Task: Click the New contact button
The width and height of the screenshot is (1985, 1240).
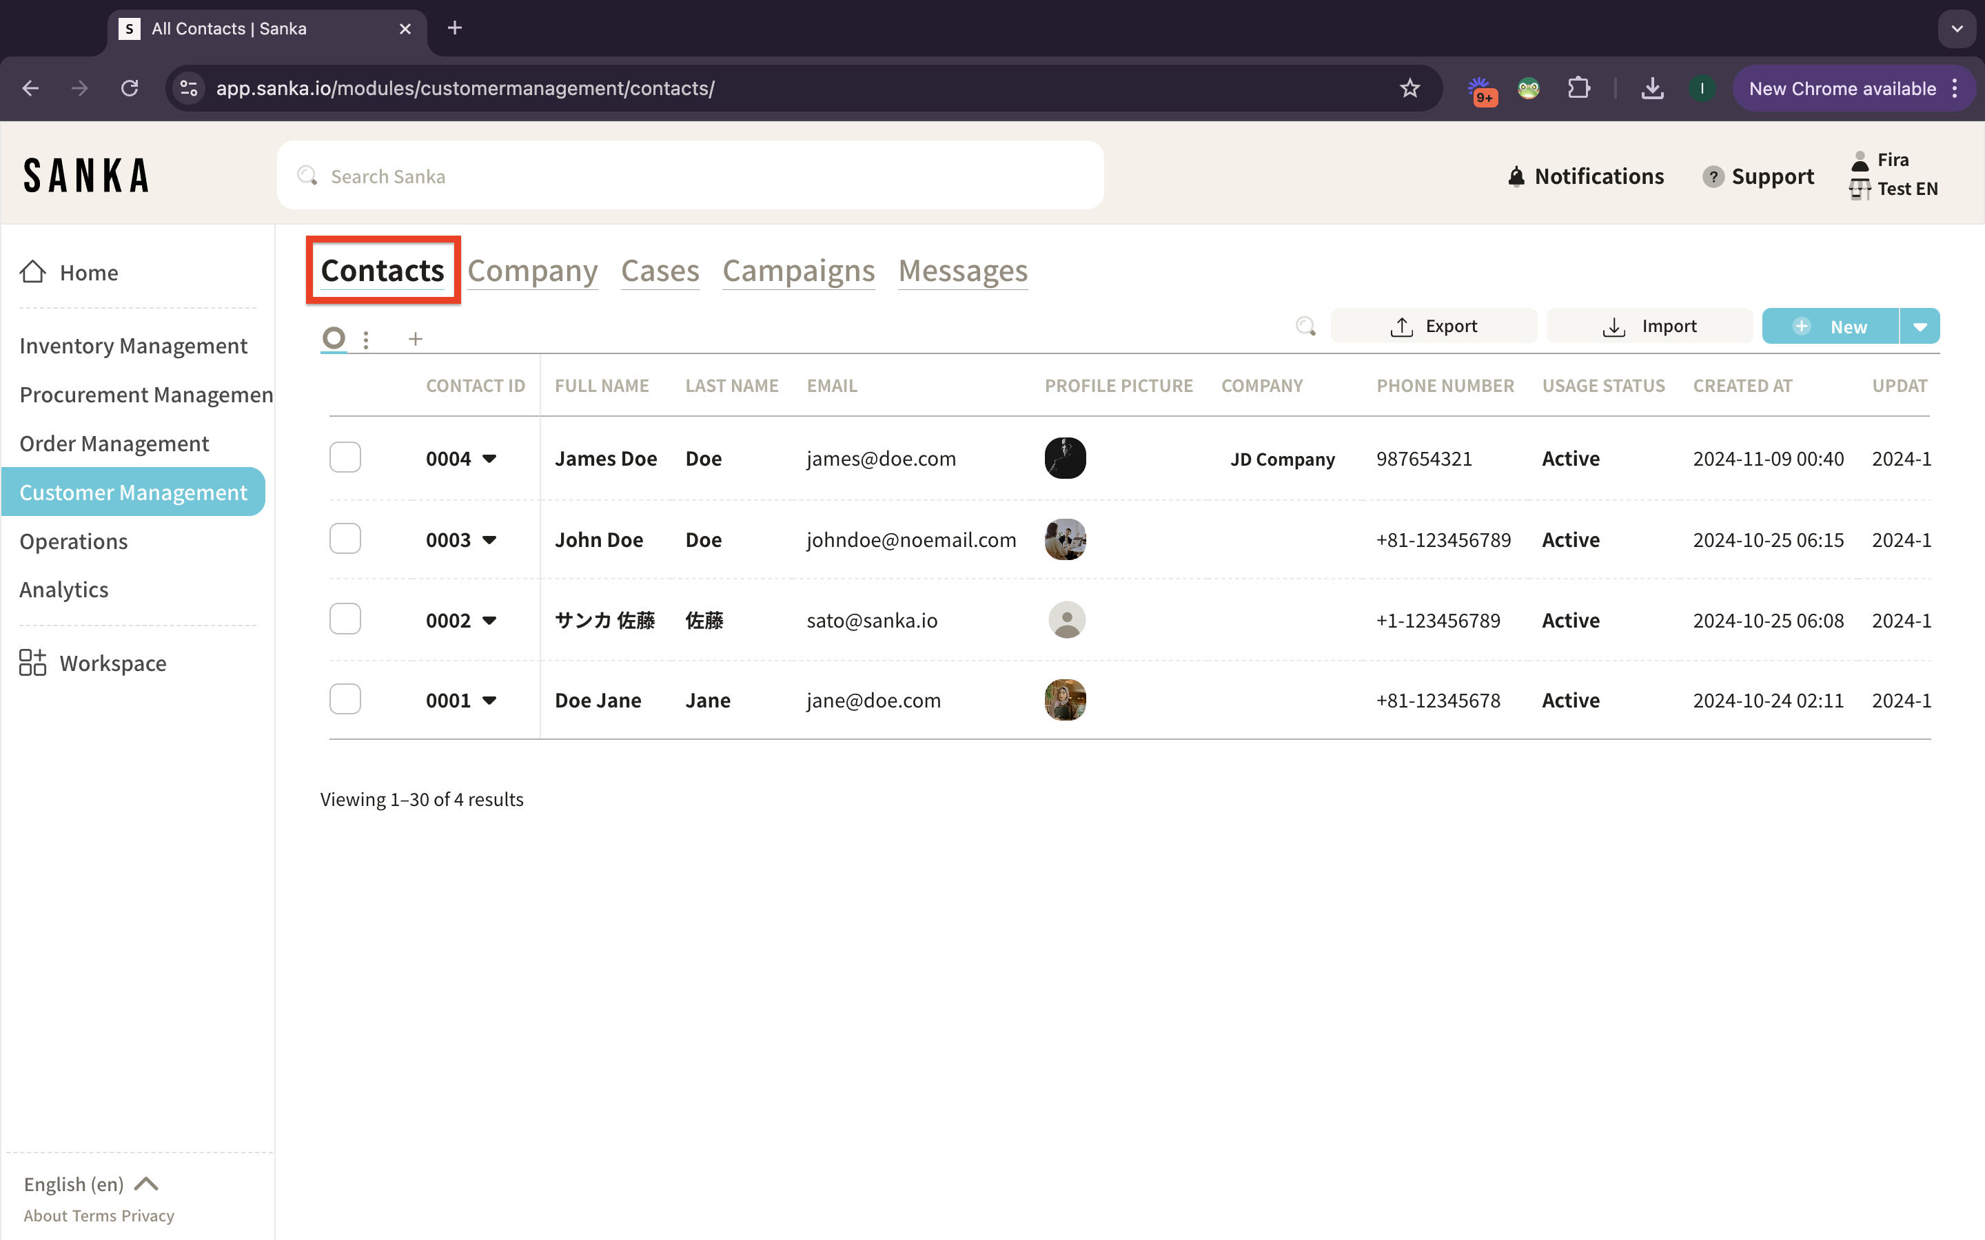Action: click(1830, 327)
